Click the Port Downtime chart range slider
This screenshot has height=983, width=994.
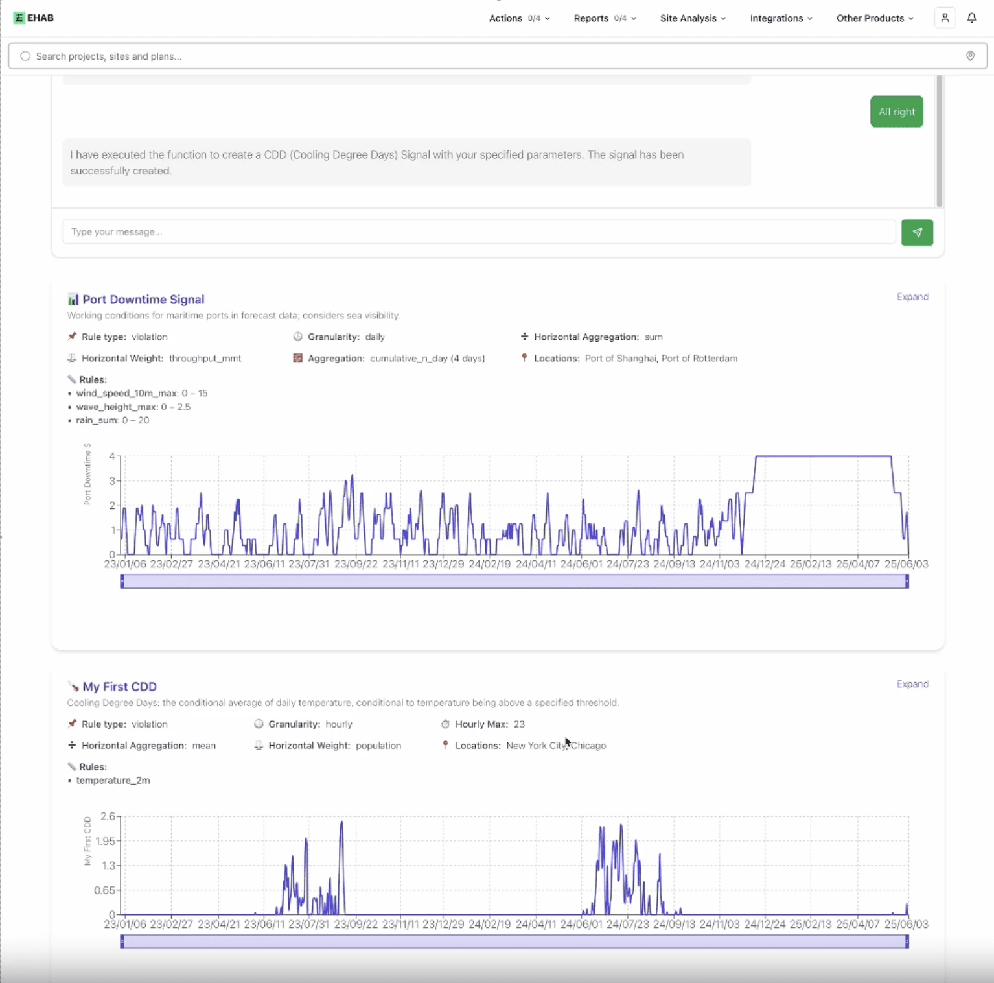tap(514, 582)
